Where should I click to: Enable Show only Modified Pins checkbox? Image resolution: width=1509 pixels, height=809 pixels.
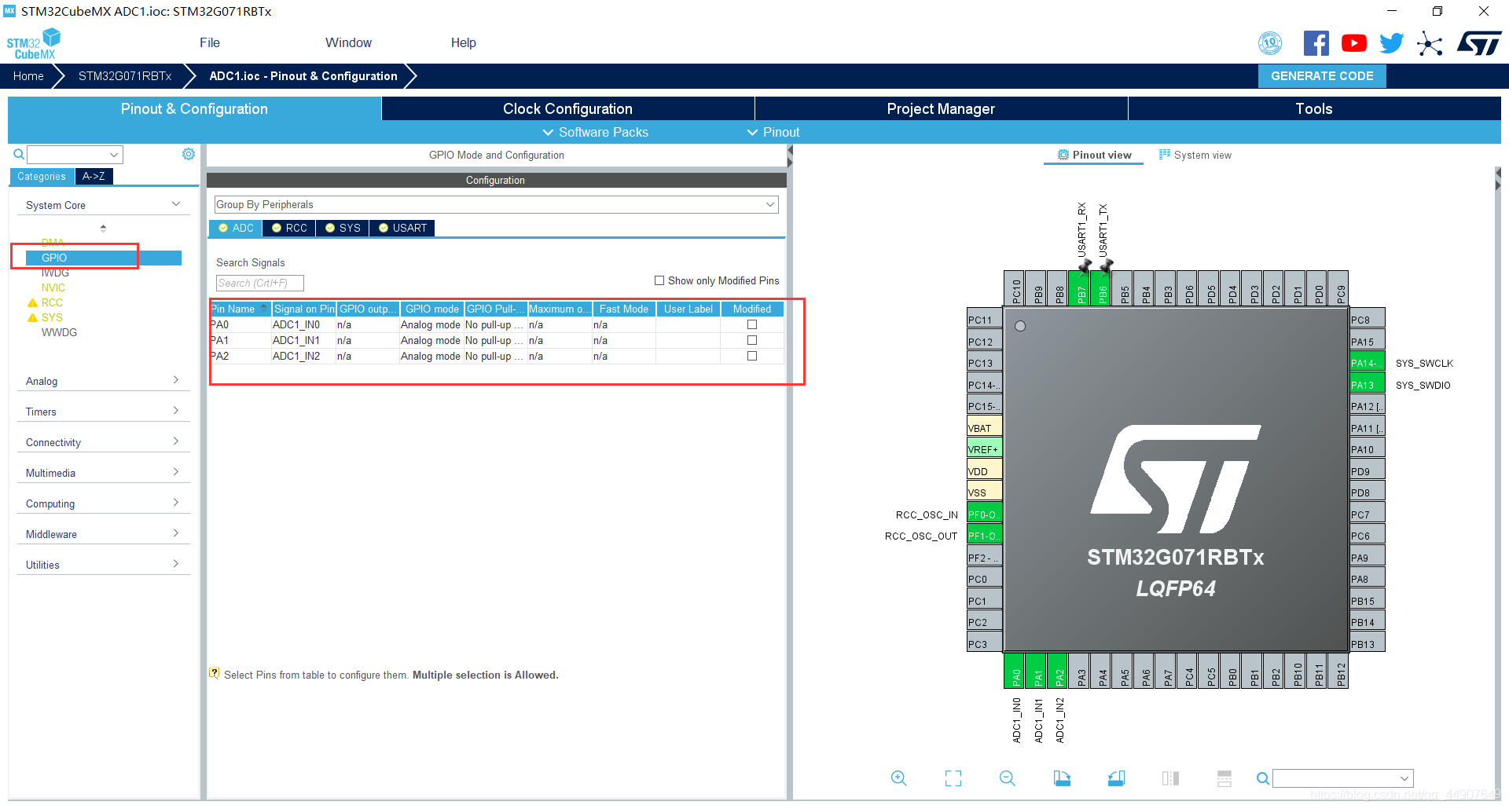[x=659, y=280]
